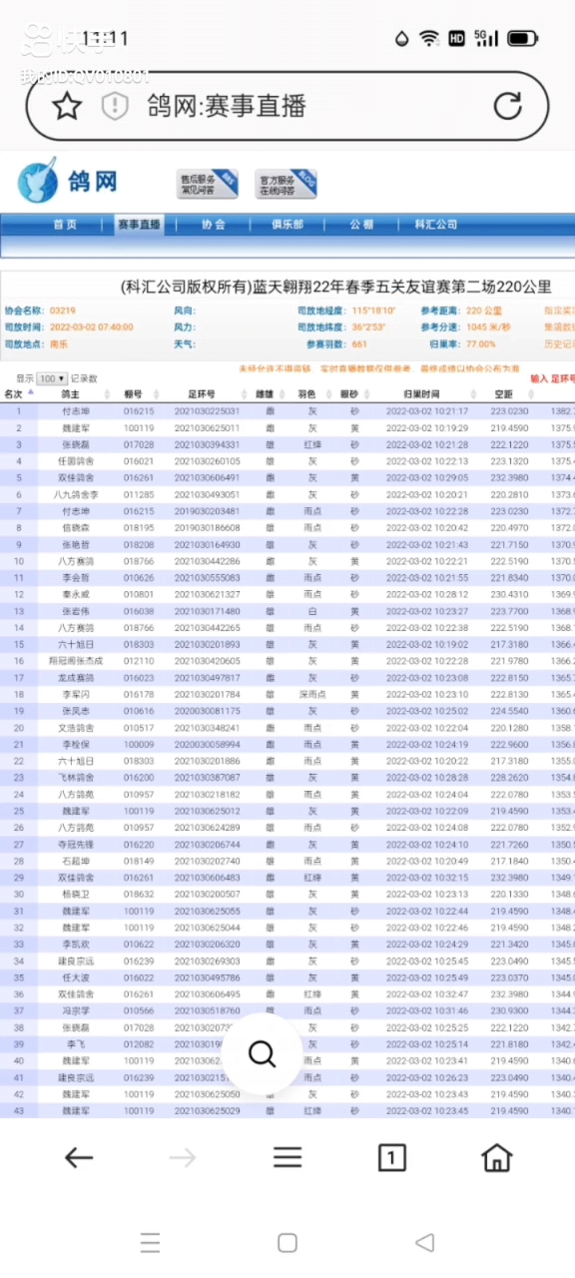Image resolution: width=575 pixels, height=1278 pixels.
Task: Tap the Android recent apps button
Action: 150,1243
